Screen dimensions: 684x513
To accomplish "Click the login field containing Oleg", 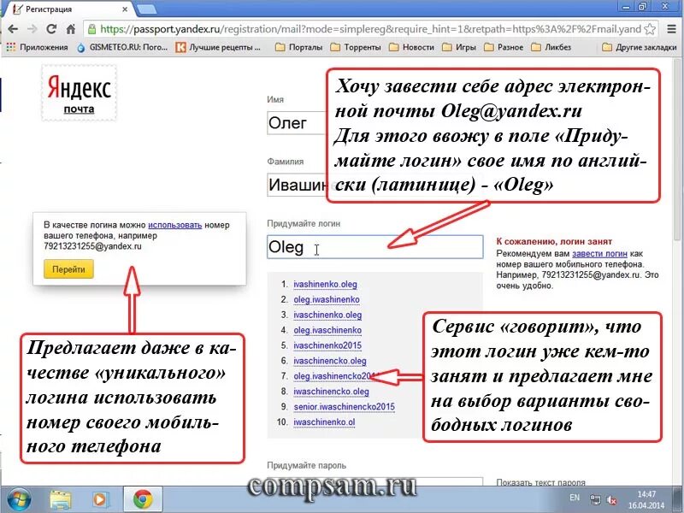I will [375, 247].
